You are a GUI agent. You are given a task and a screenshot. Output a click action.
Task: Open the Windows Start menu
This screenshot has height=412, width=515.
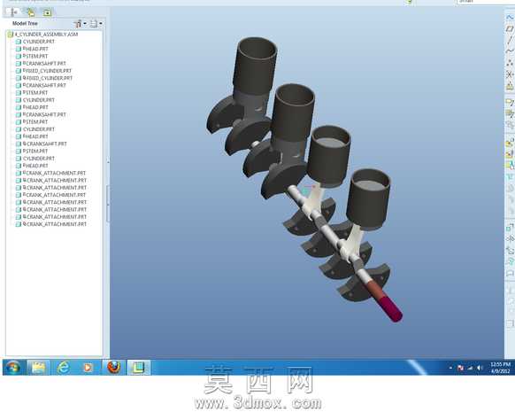click(13, 368)
